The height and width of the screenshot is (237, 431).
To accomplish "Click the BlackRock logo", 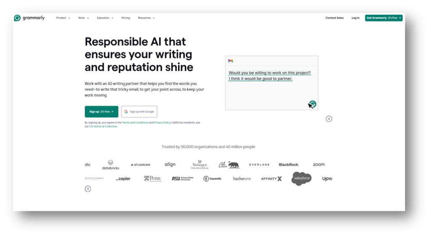I will pos(289,165).
